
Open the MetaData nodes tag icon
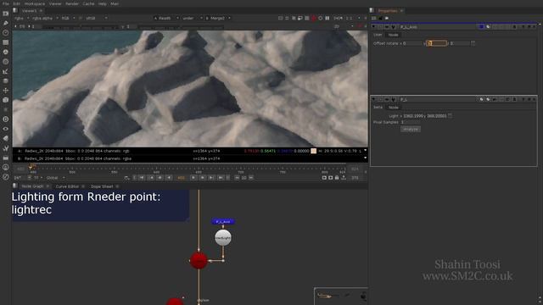(x=6, y=138)
